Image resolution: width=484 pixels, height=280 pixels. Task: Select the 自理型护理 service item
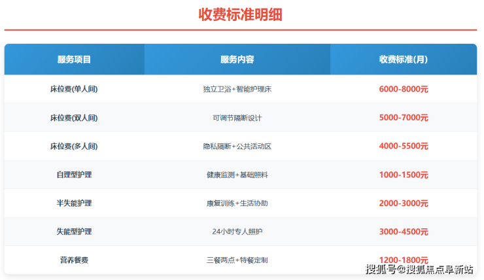point(74,175)
